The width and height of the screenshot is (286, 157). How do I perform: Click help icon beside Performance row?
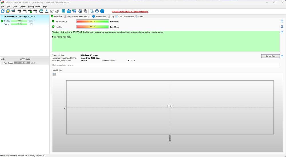coord(282,21)
